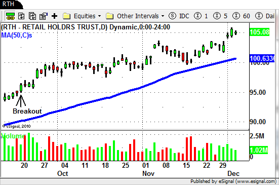This screenshot has height=185, width=279.
Task: Click the Breakout annotation text
Action: (x=27, y=111)
